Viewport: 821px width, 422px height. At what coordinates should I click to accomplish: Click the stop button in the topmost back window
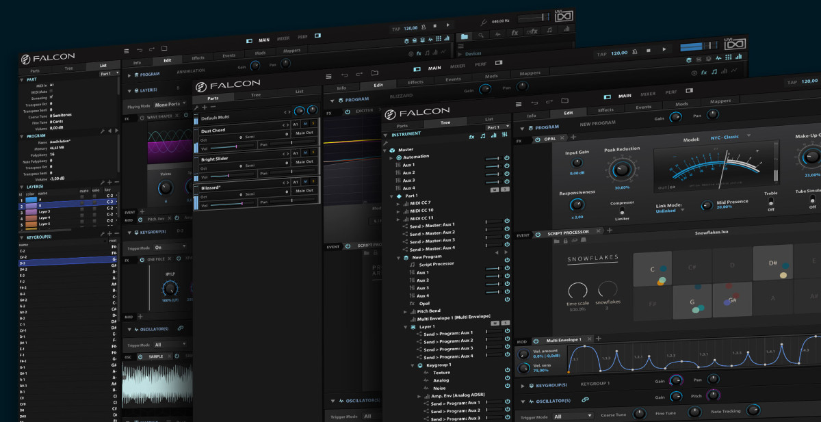pos(434,26)
